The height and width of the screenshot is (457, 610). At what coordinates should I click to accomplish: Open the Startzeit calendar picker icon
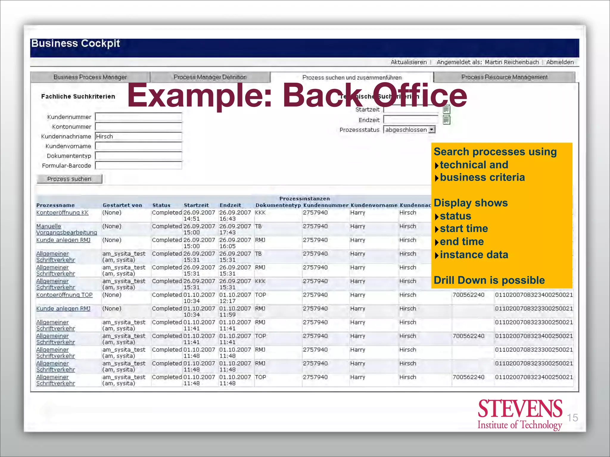pos(446,109)
